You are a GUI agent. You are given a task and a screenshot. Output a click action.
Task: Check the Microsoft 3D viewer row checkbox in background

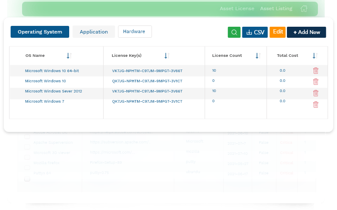pyautogui.click(x=27, y=157)
